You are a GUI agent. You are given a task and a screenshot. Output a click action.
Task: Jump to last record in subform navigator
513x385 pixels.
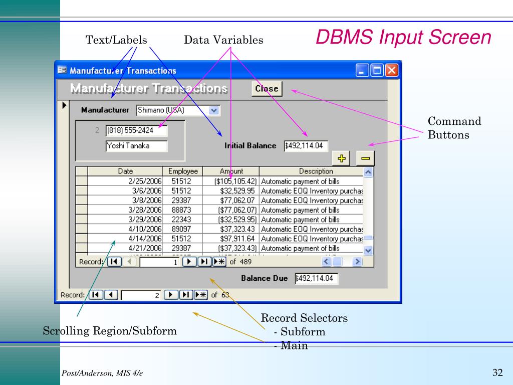[x=204, y=262]
